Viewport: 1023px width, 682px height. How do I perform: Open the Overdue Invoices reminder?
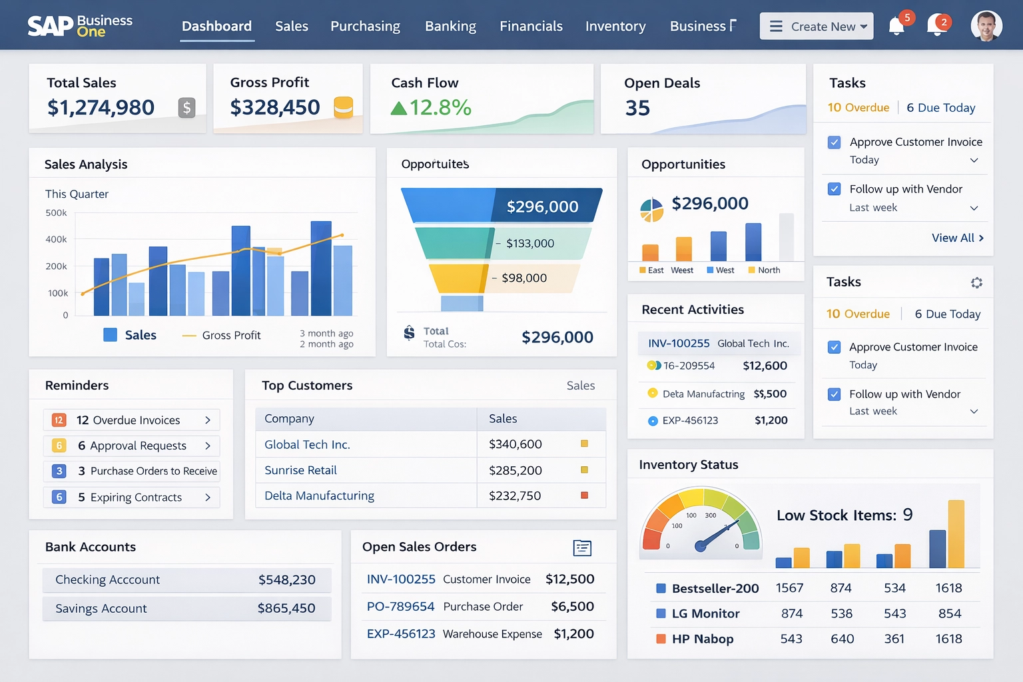131,420
